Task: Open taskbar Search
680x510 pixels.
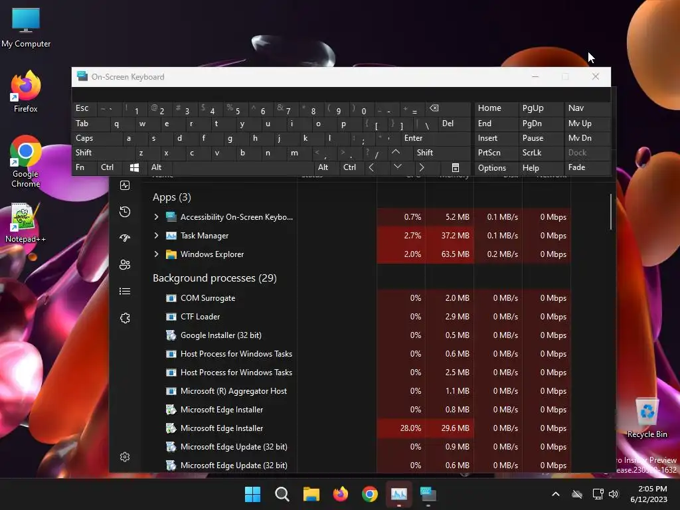Action: coord(282,494)
